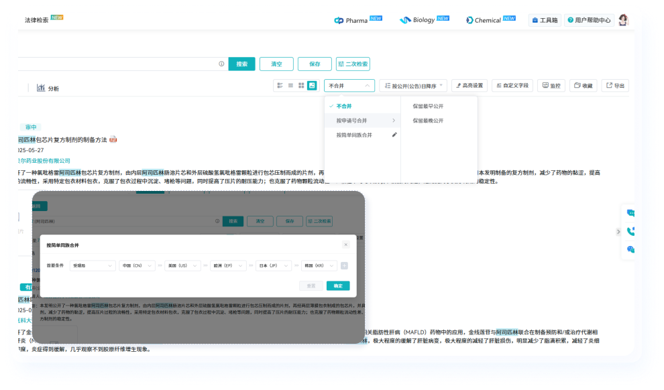Expand the 按申请号合并 submenu arrow
The height and width of the screenshot is (390, 664).
coord(394,121)
